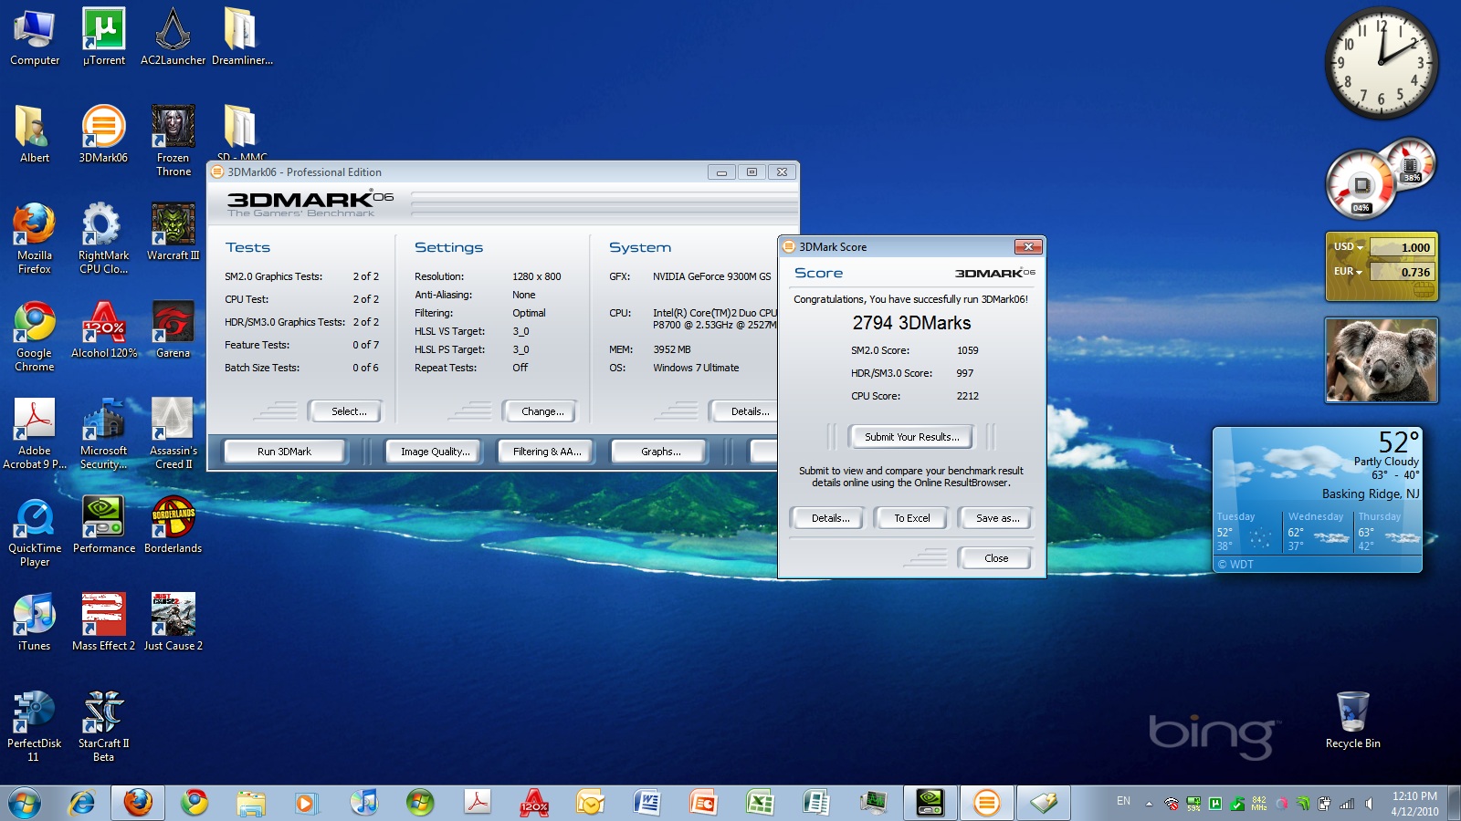This screenshot has width=1461, height=821.
Task: Close the 3DMark Score dialog with Close button
Action: point(995,558)
